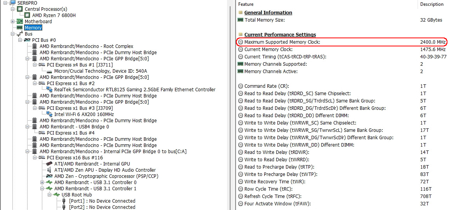Click the Memory module icon in tree
Screen dimensions: 449x210
[20, 28]
